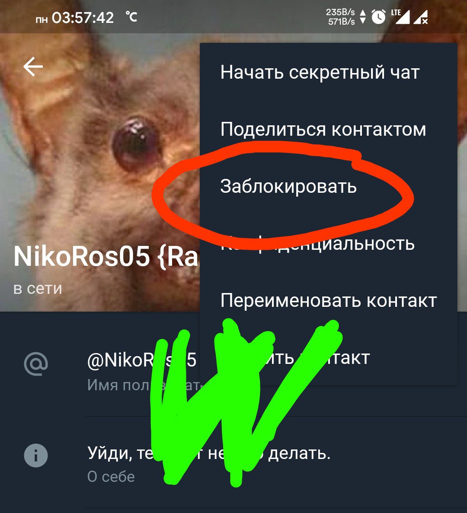Viewport: 467px width, 513px height.
Task: Tap the status bar clock 03:57:42
Action: point(83,17)
